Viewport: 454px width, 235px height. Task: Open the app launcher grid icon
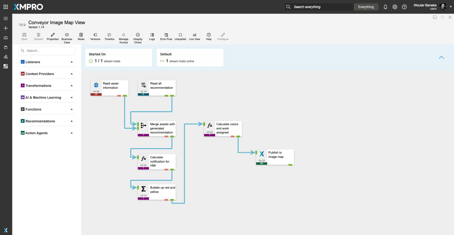coord(6,7)
